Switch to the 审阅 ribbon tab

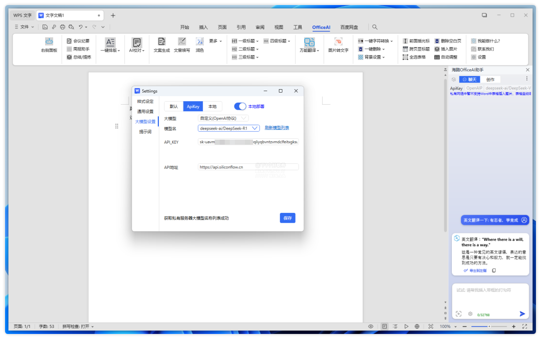[x=260, y=27]
